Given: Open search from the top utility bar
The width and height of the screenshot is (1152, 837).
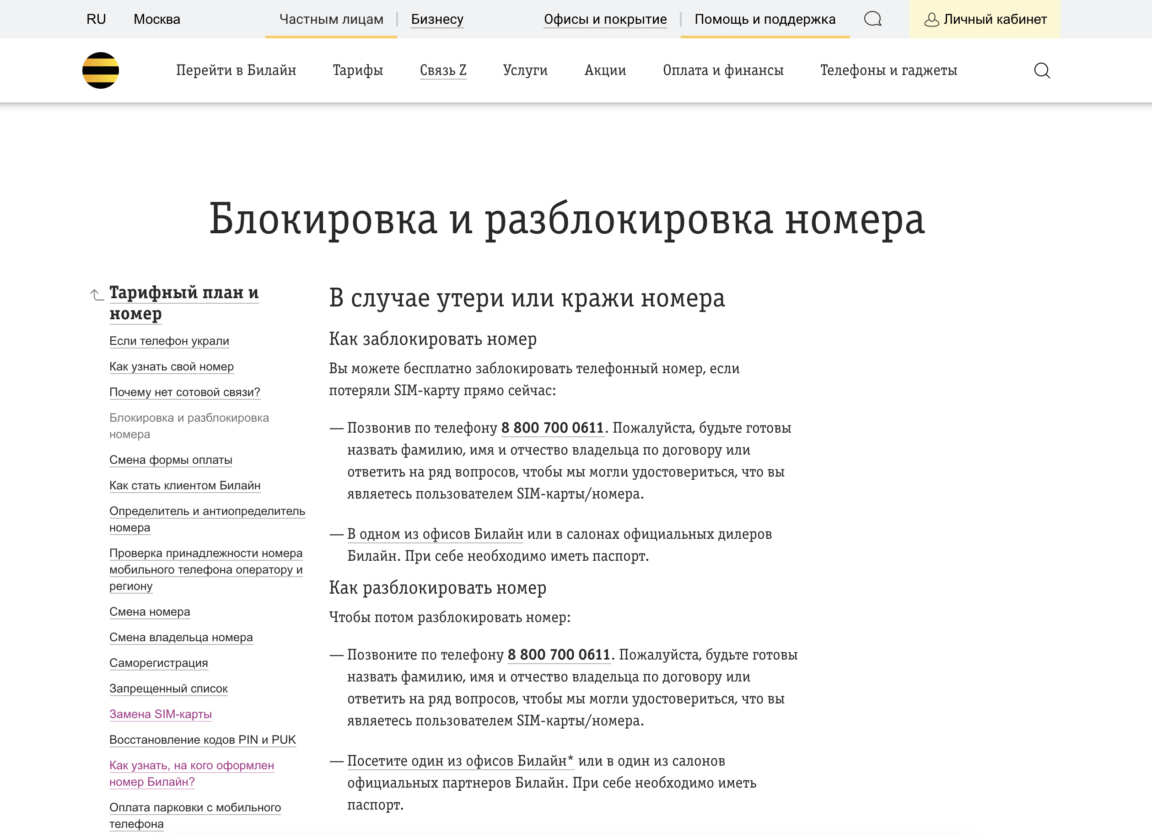Looking at the screenshot, I should (x=873, y=19).
